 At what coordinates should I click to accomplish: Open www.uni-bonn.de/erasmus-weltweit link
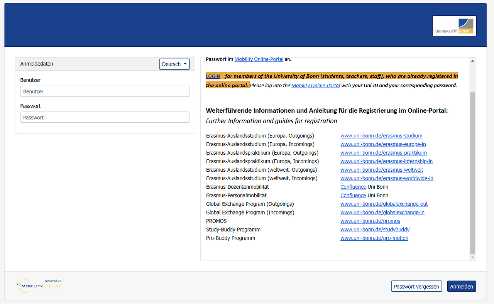pos(382,170)
